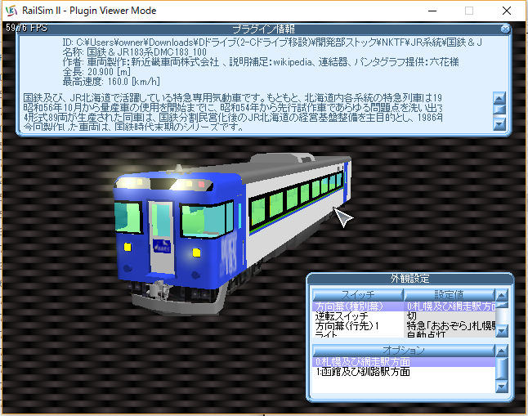This screenshot has width=528, height=416.
Task: Click the description text scroll down arrow
Action: (x=499, y=124)
